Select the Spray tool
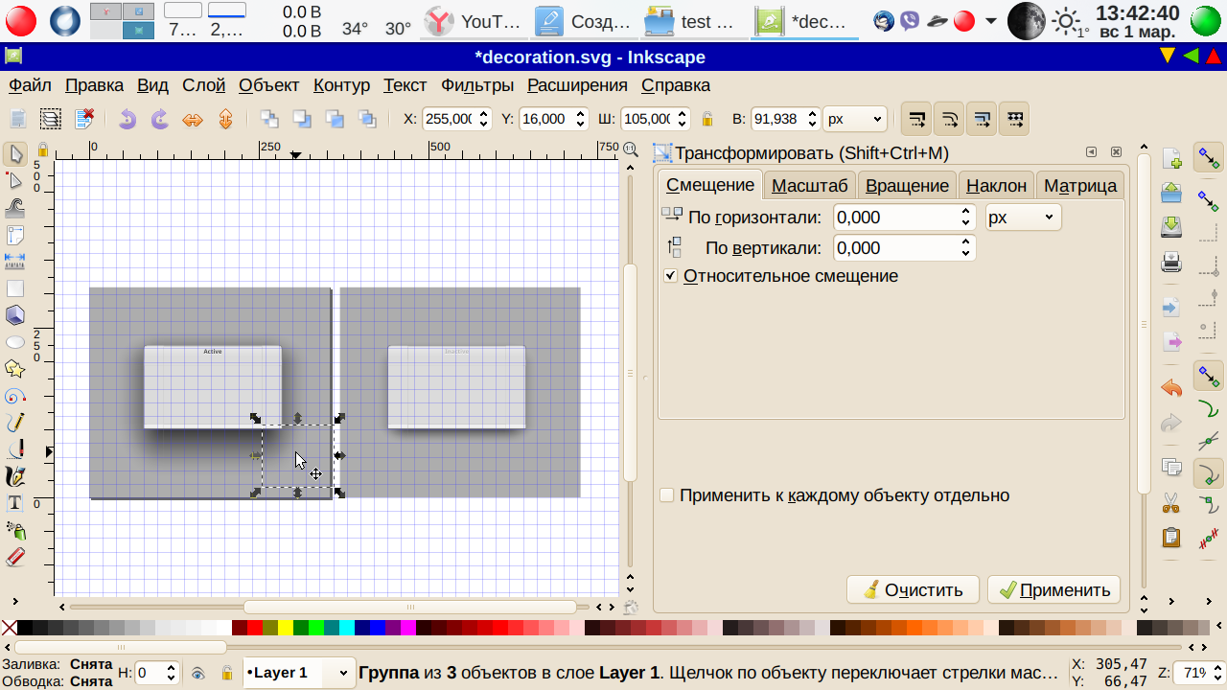This screenshot has width=1227, height=690. click(15, 530)
